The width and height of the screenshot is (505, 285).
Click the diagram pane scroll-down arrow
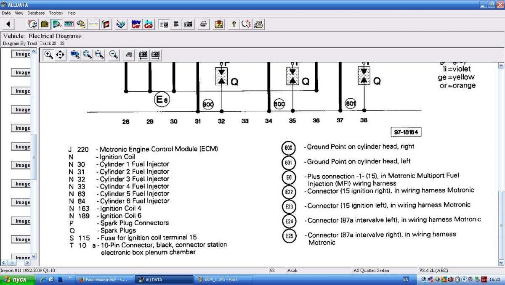pos(501,263)
